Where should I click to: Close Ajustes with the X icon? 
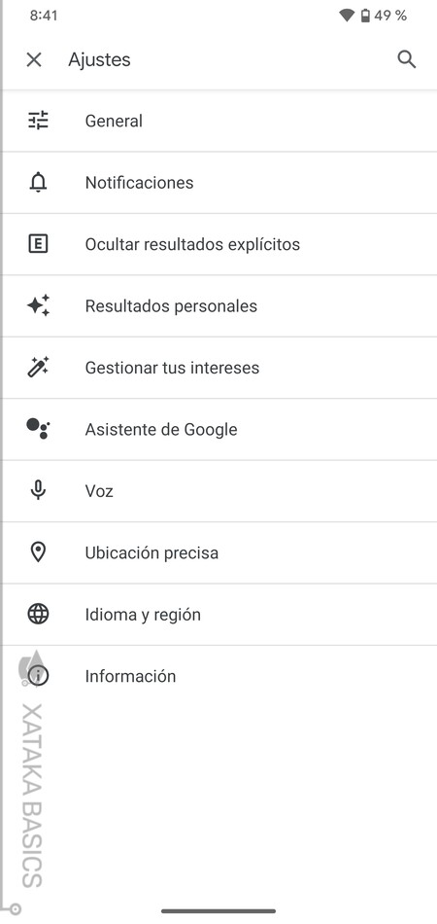(x=34, y=59)
